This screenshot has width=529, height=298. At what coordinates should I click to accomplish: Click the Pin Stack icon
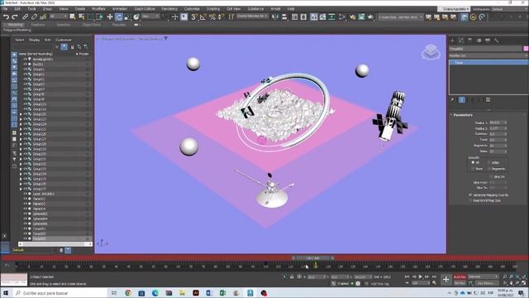coord(453,99)
